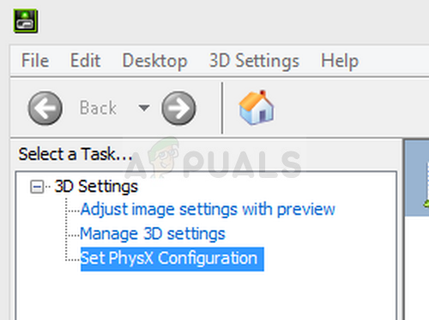Select Set PhysX Configuration task

click(172, 259)
